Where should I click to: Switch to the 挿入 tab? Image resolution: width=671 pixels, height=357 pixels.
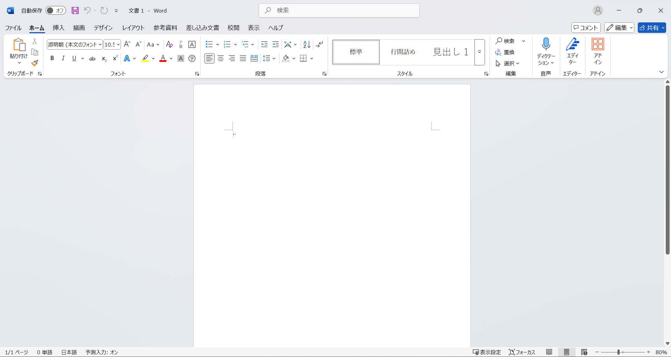pos(58,28)
